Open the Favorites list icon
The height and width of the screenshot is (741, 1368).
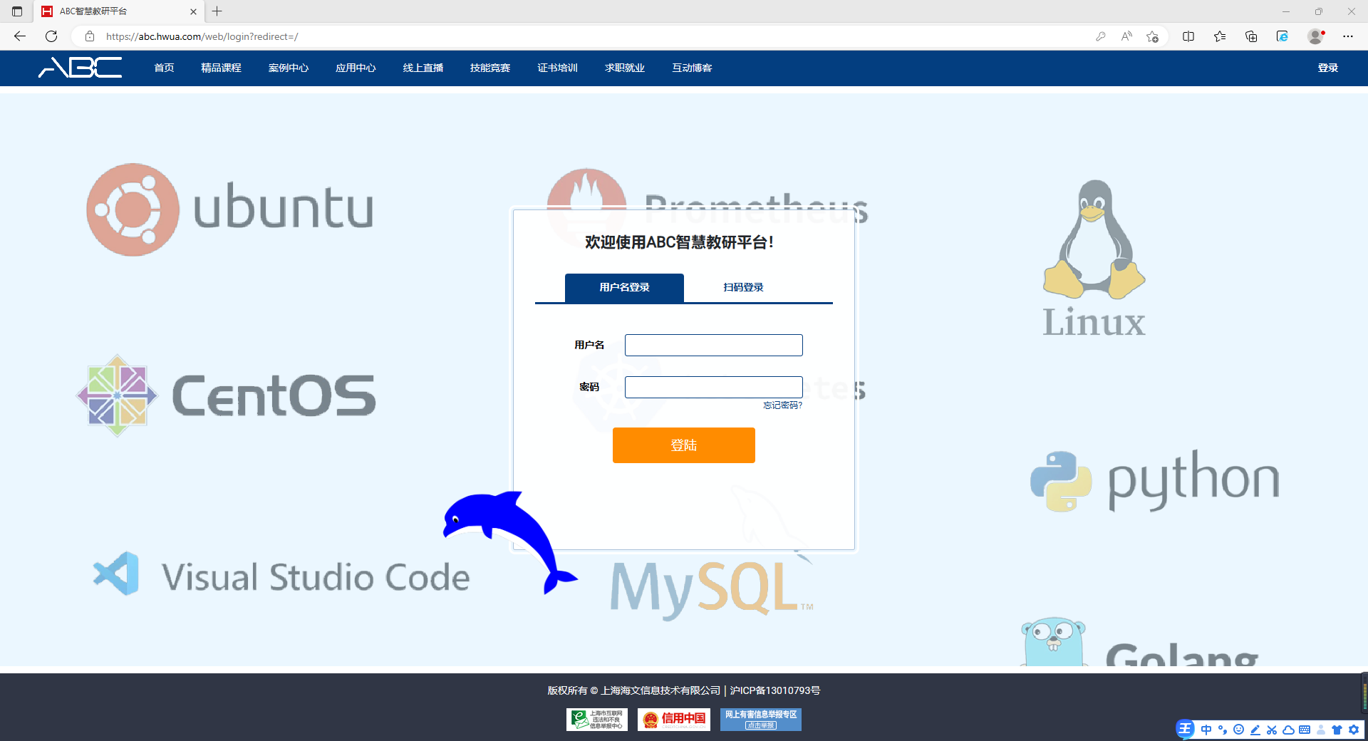pos(1220,36)
